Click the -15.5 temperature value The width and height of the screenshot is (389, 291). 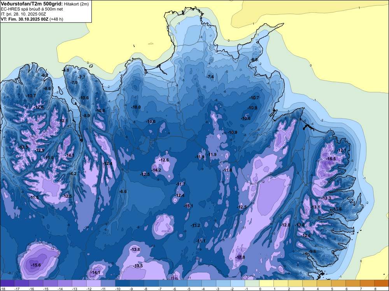coord(331,159)
